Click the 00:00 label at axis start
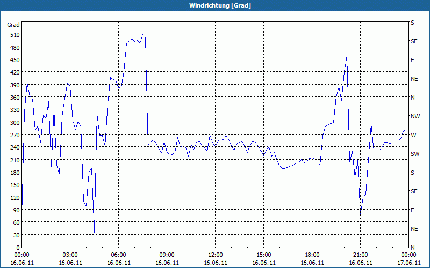The image size is (430, 268). [x=22, y=255]
